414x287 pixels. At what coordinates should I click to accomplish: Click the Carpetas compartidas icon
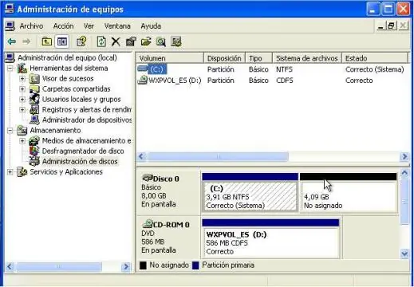tap(34, 89)
